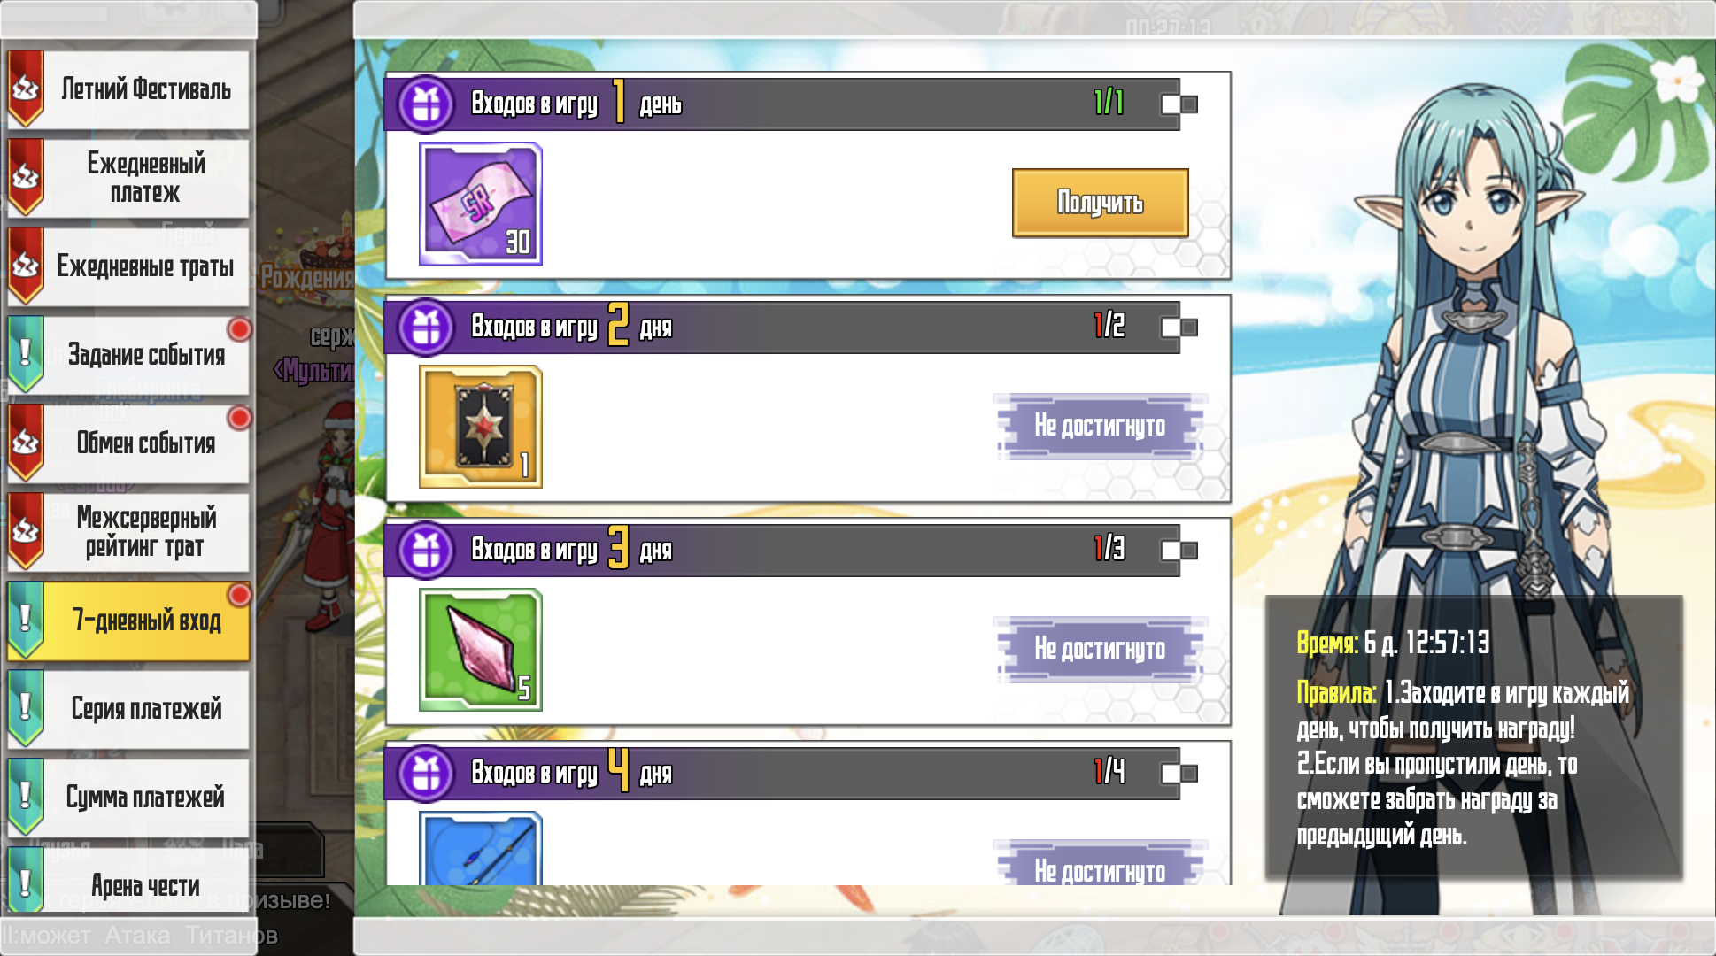Click the SR ticket reward icon
This screenshot has width=1716, height=956.
coord(481,204)
